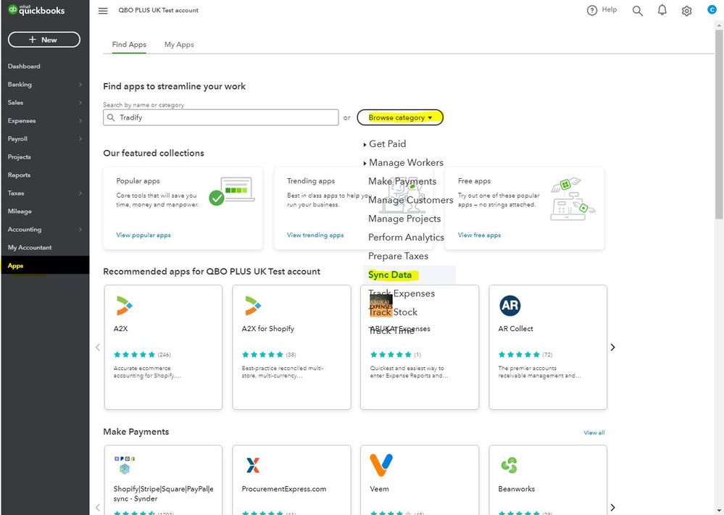724x515 pixels.
Task: Select Perform Analytics category
Action: (406, 238)
